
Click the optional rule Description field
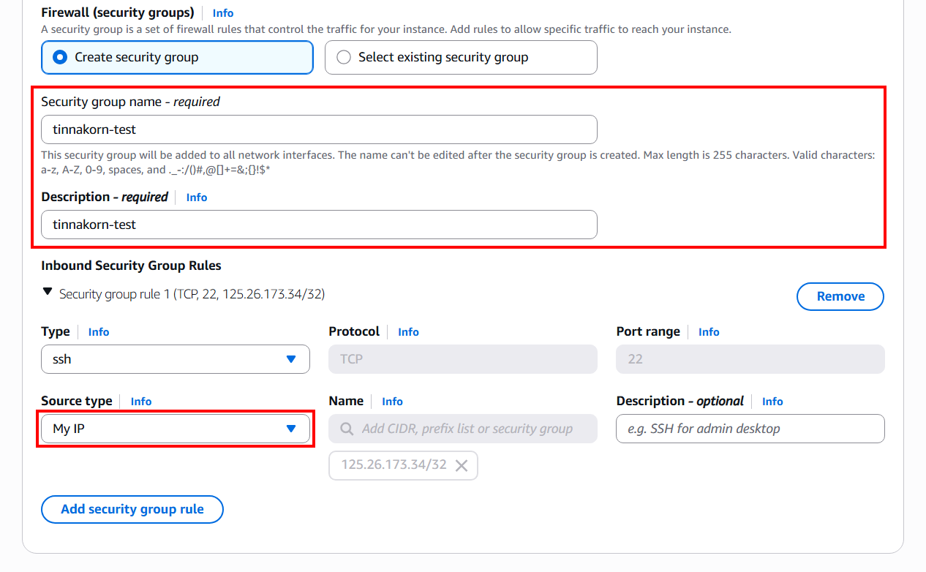750,429
